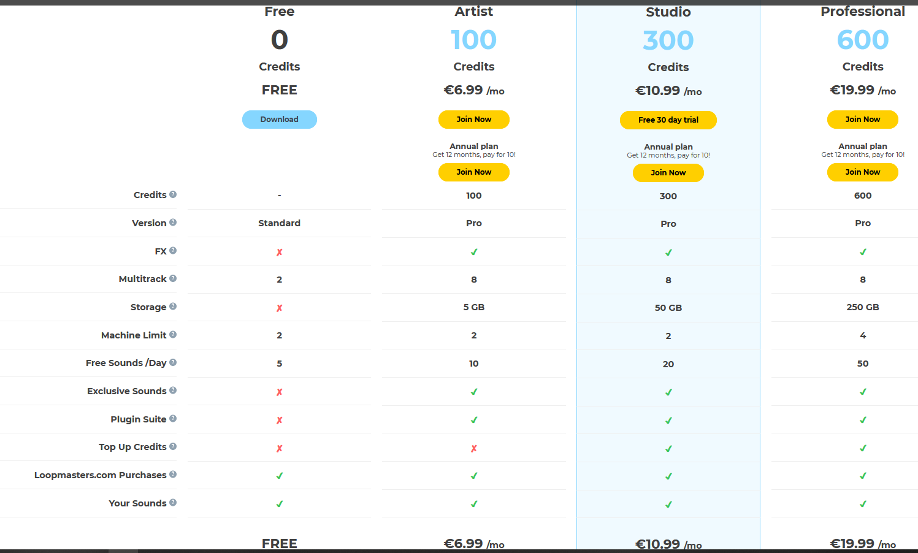Viewport: 918px width, 553px height.
Task: Select the '250 GB' storage value
Action: coord(863,307)
